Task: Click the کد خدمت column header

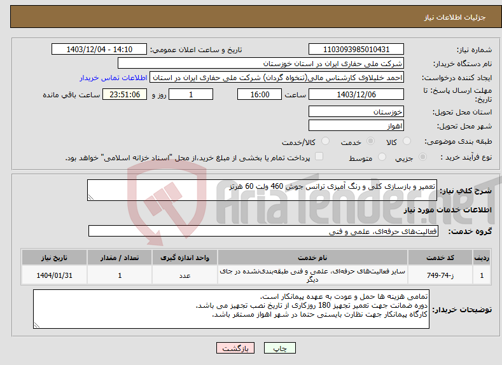Action: point(440,258)
